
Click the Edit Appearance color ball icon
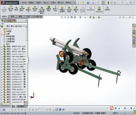[x=90, y=17]
